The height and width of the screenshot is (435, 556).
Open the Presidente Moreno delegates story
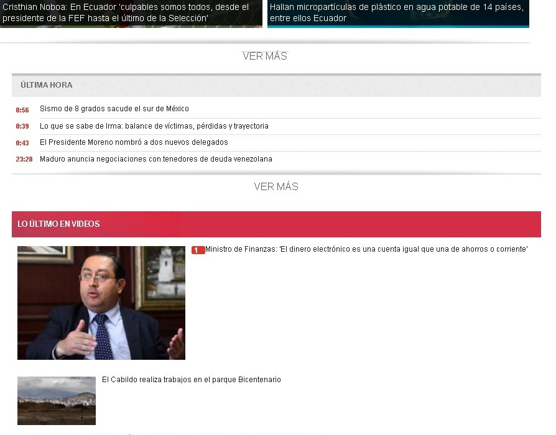(134, 142)
